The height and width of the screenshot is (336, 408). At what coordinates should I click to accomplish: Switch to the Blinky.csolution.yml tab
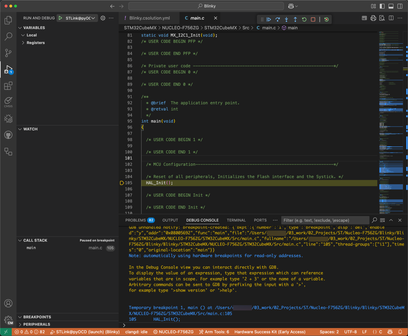point(149,18)
